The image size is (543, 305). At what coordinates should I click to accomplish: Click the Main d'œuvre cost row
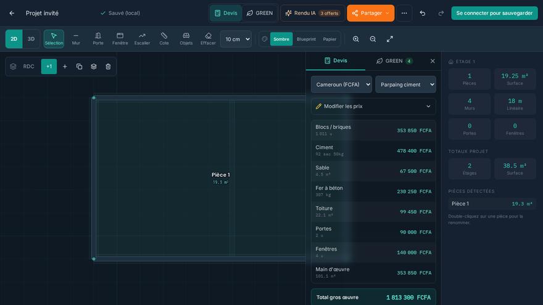pos(373,272)
